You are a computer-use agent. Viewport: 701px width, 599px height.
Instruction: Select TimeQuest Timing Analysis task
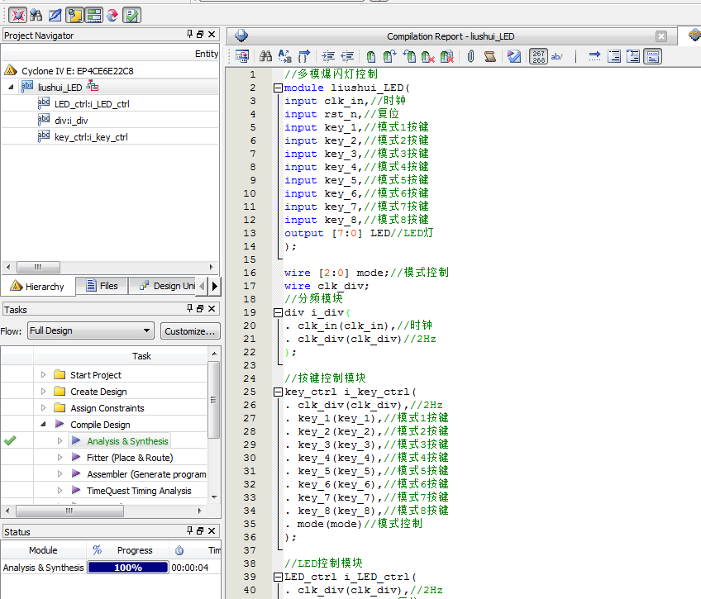(139, 491)
